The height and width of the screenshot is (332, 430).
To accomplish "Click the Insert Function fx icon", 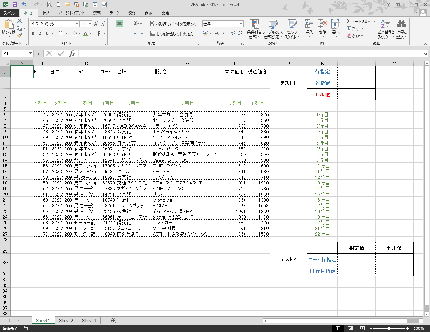I will click(x=72, y=53).
